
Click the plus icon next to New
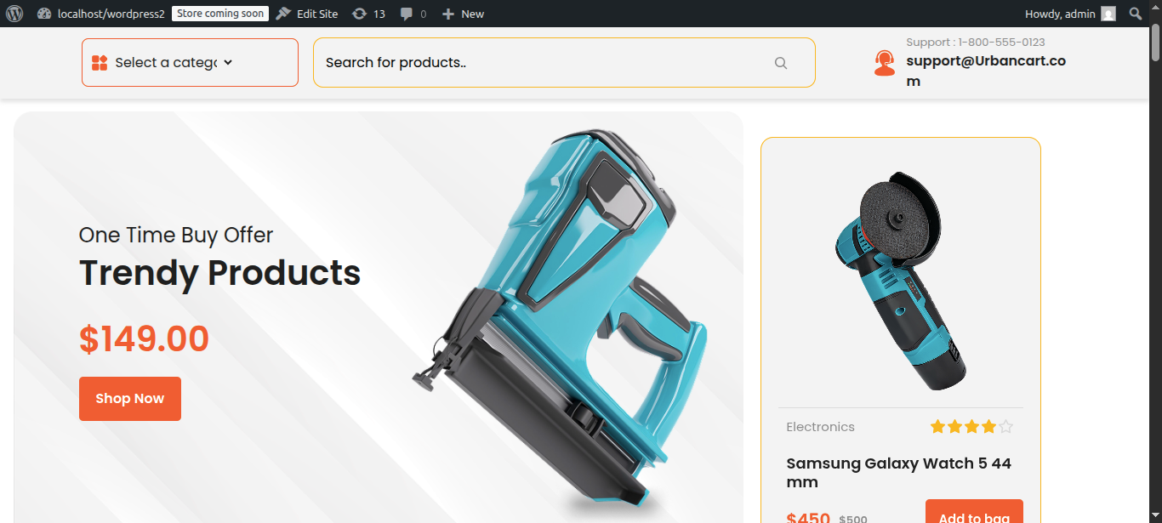point(448,14)
